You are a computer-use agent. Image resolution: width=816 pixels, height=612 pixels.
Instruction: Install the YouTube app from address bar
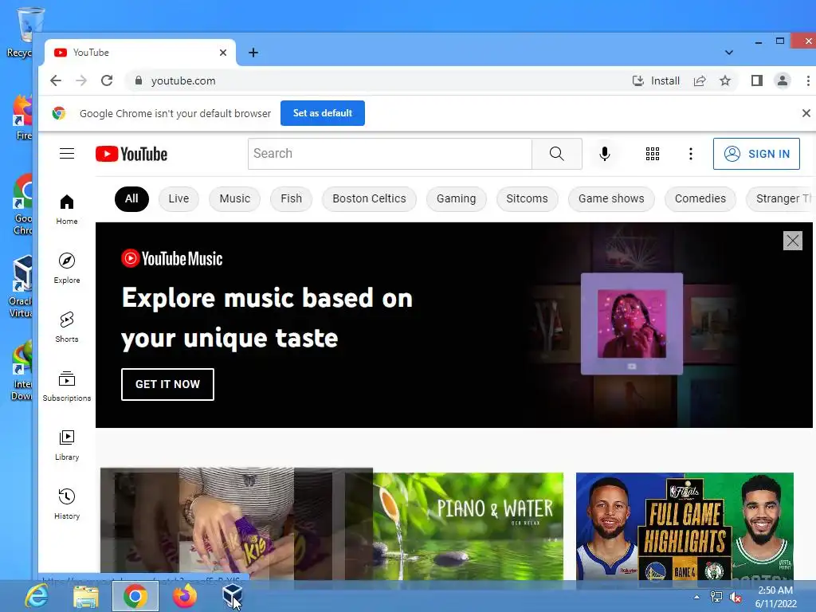[656, 80]
